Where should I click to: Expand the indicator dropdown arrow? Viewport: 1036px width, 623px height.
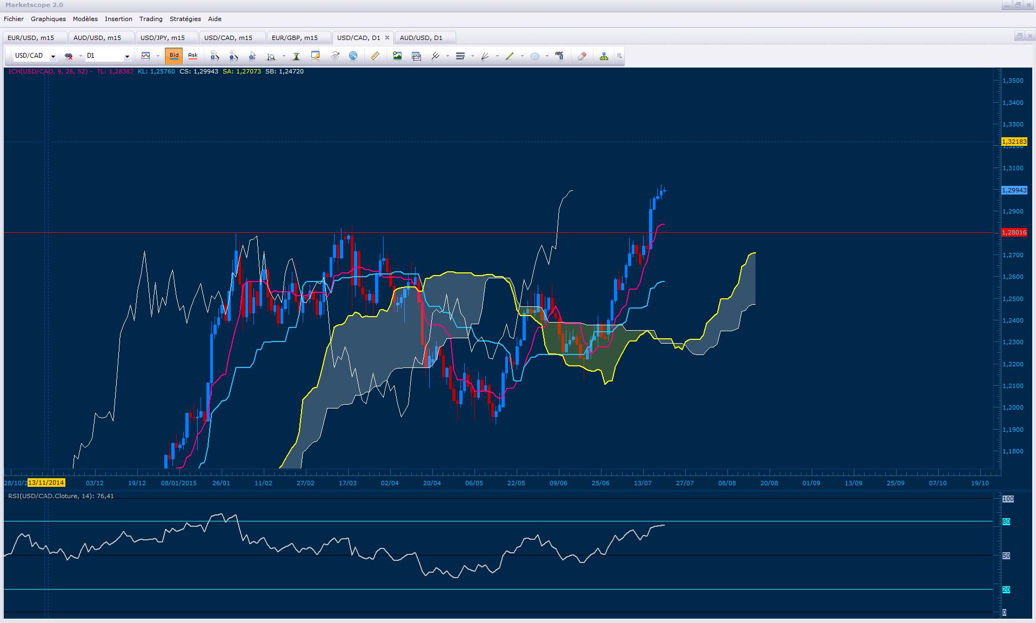(447, 56)
